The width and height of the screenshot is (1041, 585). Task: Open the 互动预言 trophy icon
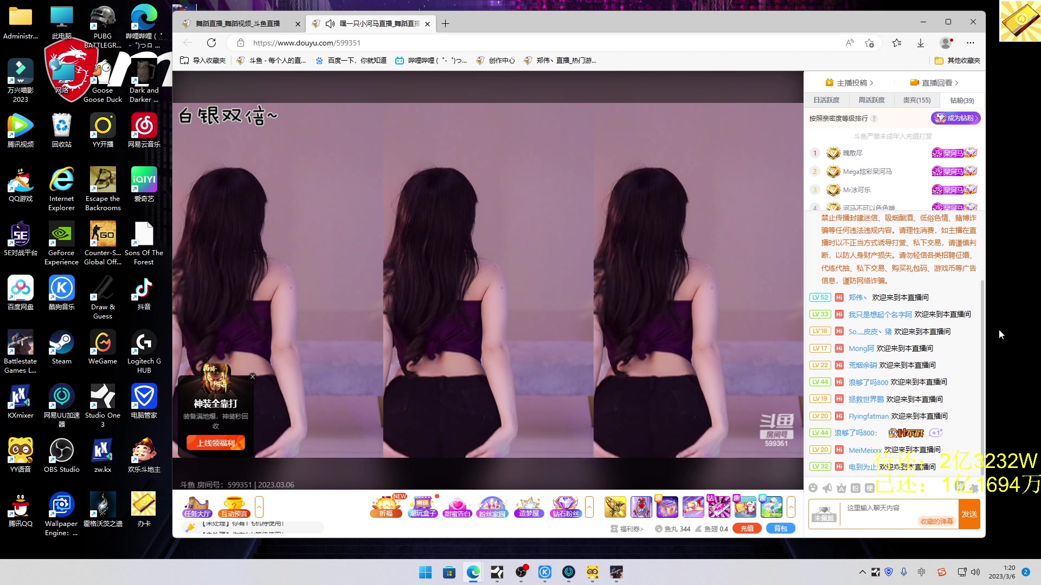click(x=234, y=507)
